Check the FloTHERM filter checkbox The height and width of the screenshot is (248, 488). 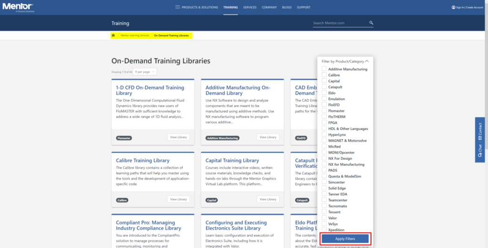coord(324,117)
